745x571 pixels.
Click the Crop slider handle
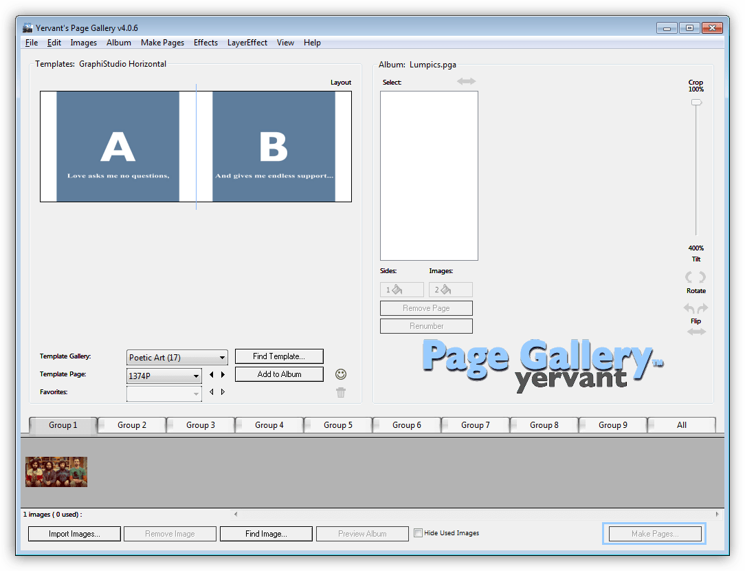point(696,103)
